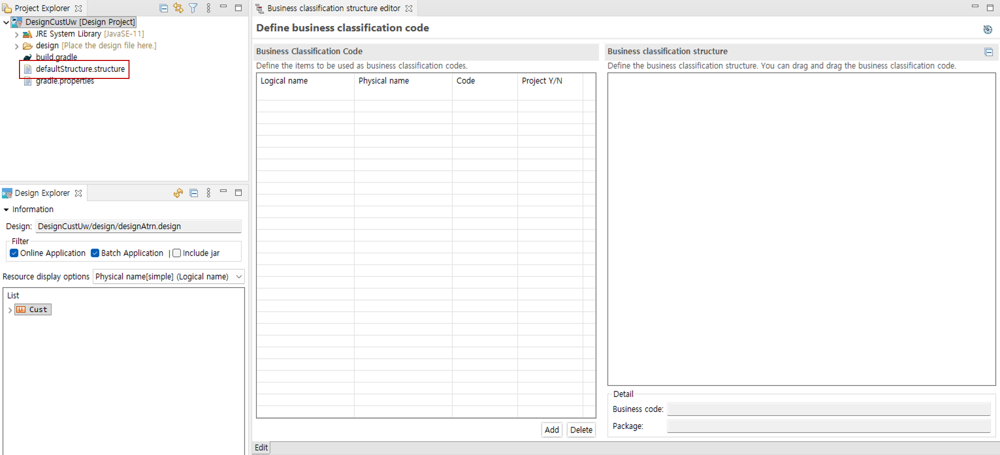Click Collapse All icon in Project Explorer
The width and height of the screenshot is (1000, 455).
(163, 8)
